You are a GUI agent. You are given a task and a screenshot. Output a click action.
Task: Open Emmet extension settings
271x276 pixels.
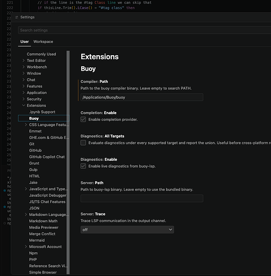tap(35, 131)
